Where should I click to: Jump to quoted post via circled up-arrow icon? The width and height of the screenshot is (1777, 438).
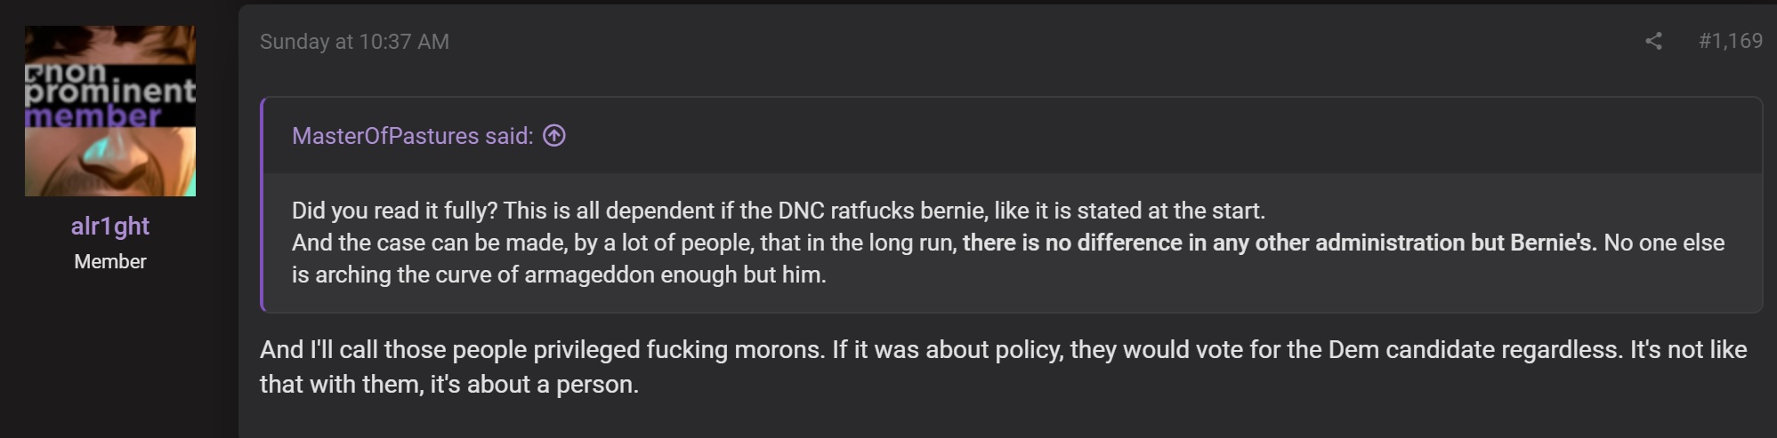[x=554, y=136]
